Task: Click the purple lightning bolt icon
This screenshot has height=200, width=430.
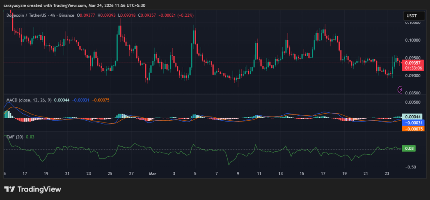Action: pos(400,90)
